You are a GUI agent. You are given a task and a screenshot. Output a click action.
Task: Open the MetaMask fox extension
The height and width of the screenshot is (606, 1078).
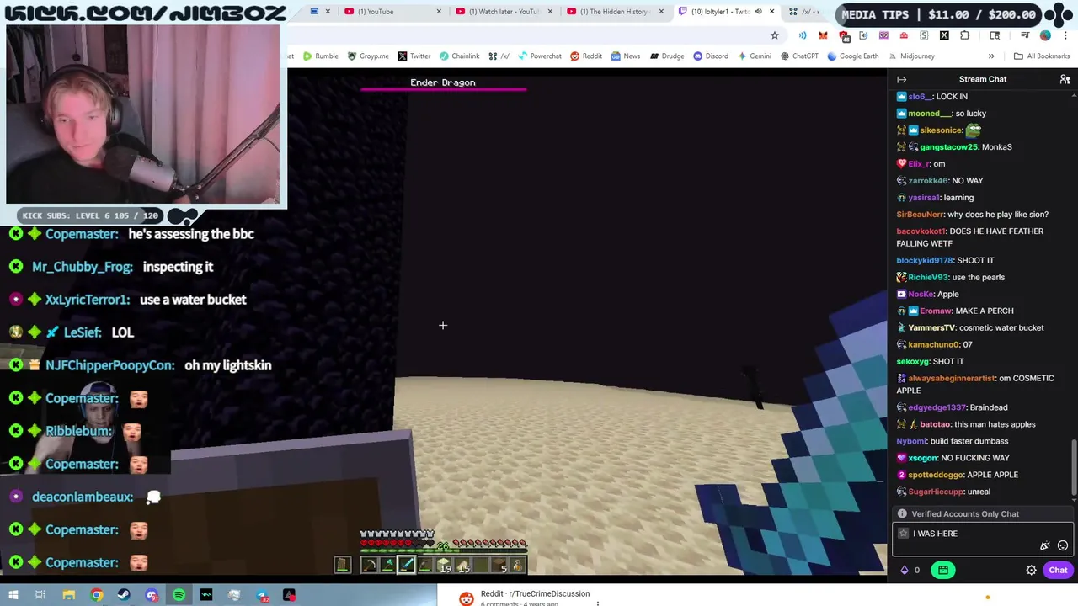pyautogui.click(x=823, y=35)
